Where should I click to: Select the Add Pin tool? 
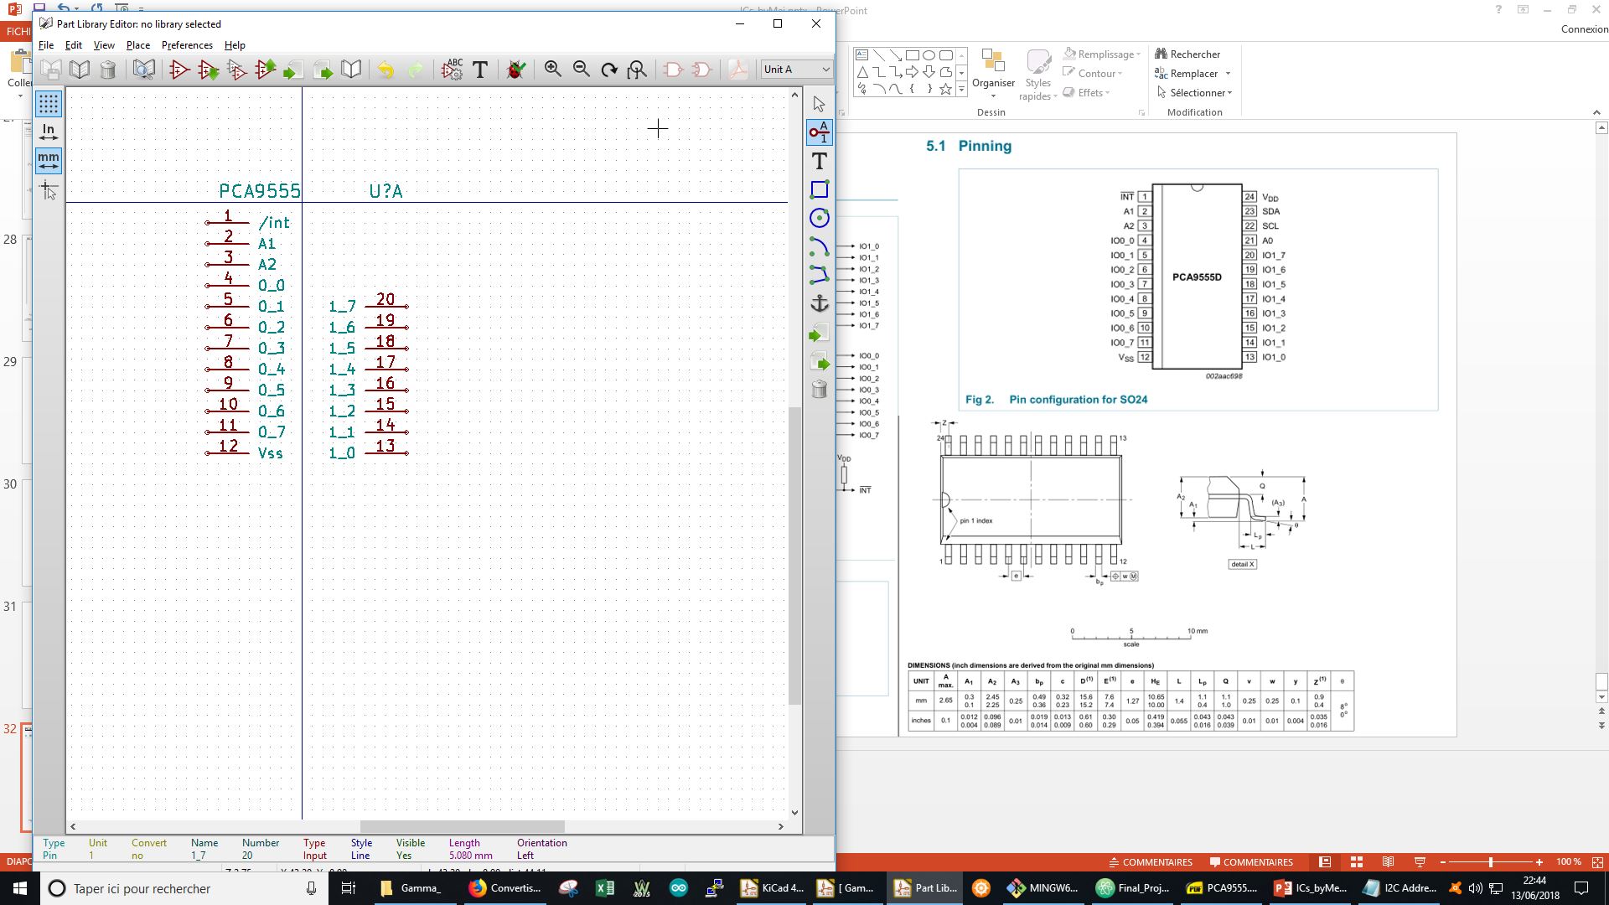(819, 132)
